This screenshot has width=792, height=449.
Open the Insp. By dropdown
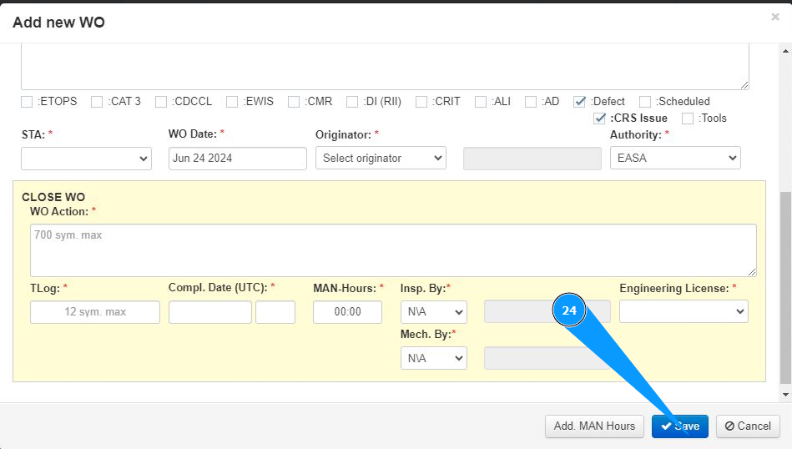[x=433, y=312]
